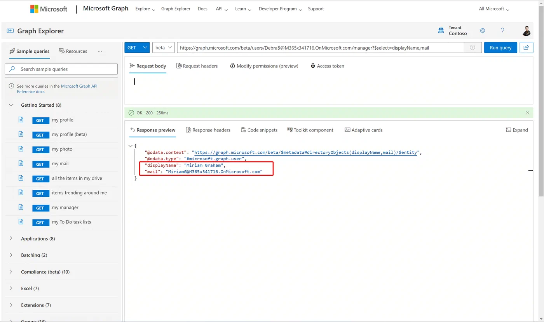
Task: Collapse the Getting Started section
Action: [11, 105]
